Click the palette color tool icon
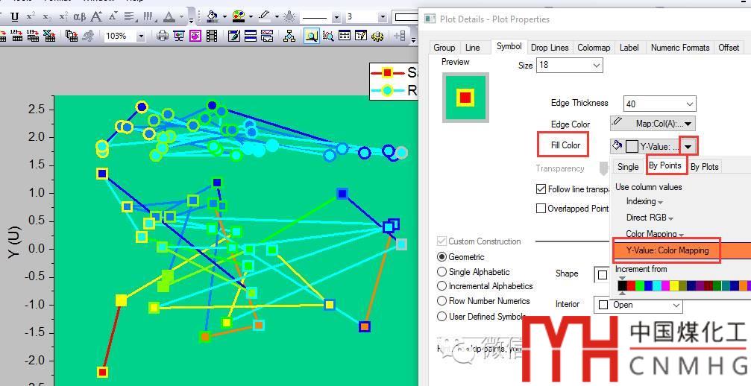This screenshot has width=751, height=386. click(238, 16)
